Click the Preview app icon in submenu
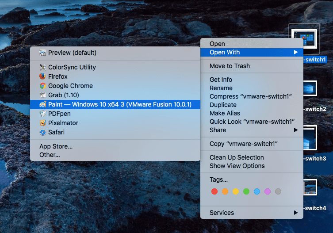The image size is (333, 233). (43, 53)
